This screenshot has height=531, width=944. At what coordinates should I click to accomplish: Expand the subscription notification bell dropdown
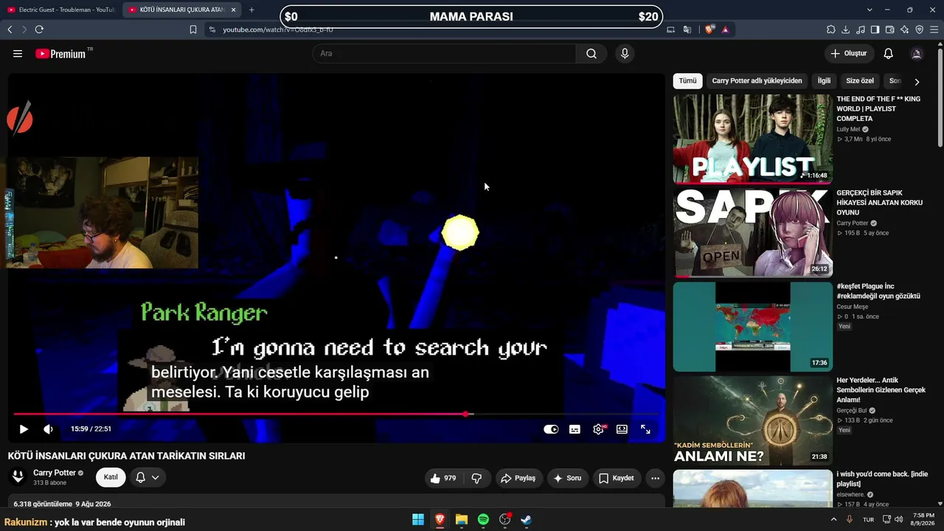tap(147, 477)
